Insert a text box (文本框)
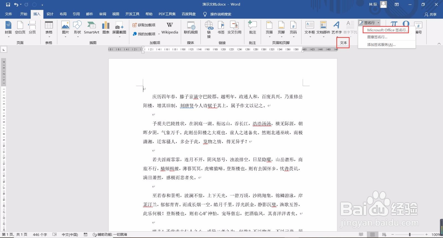The width and height of the screenshot is (443, 238). tap(310, 29)
